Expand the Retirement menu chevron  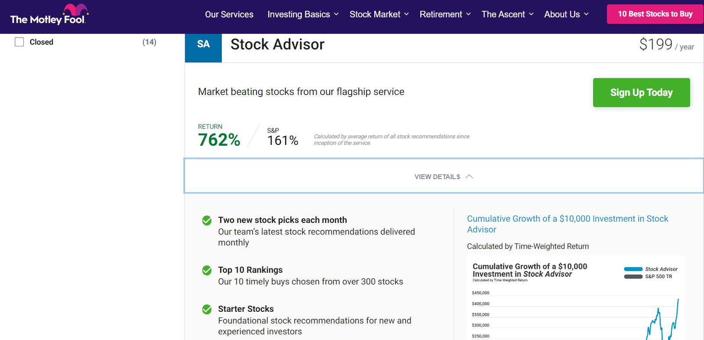click(468, 14)
